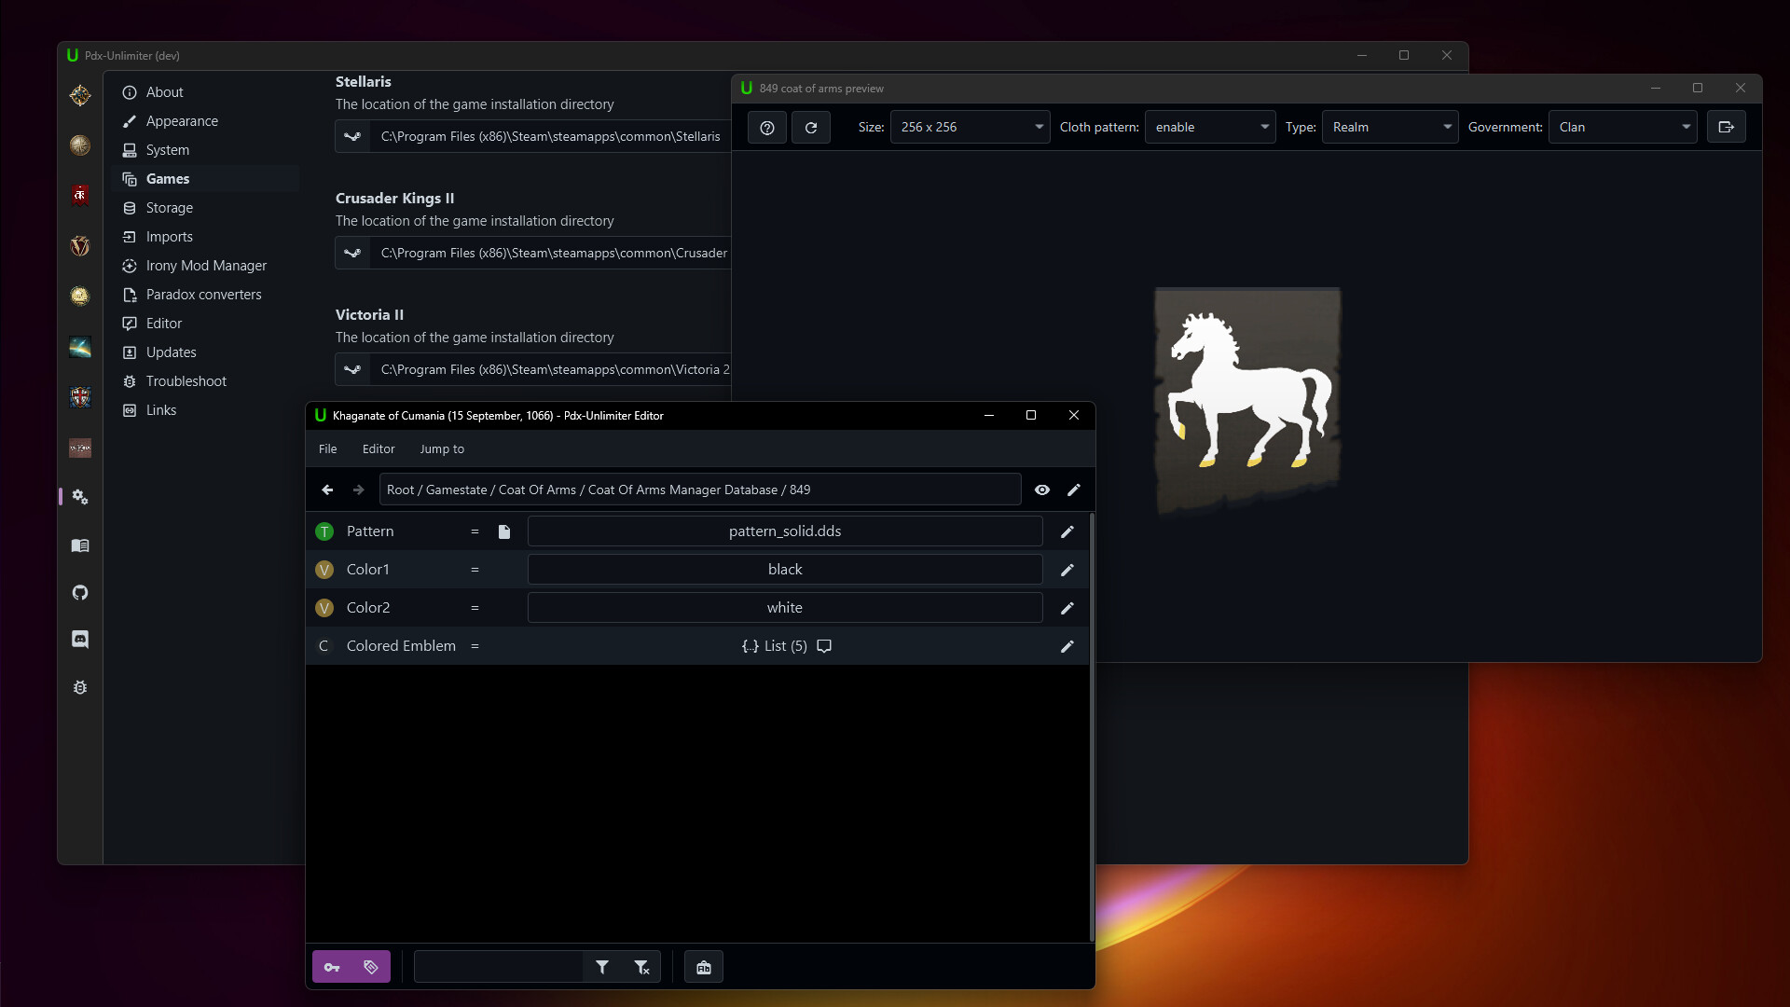Navigate back using the editor back arrow

[x=326, y=490]
